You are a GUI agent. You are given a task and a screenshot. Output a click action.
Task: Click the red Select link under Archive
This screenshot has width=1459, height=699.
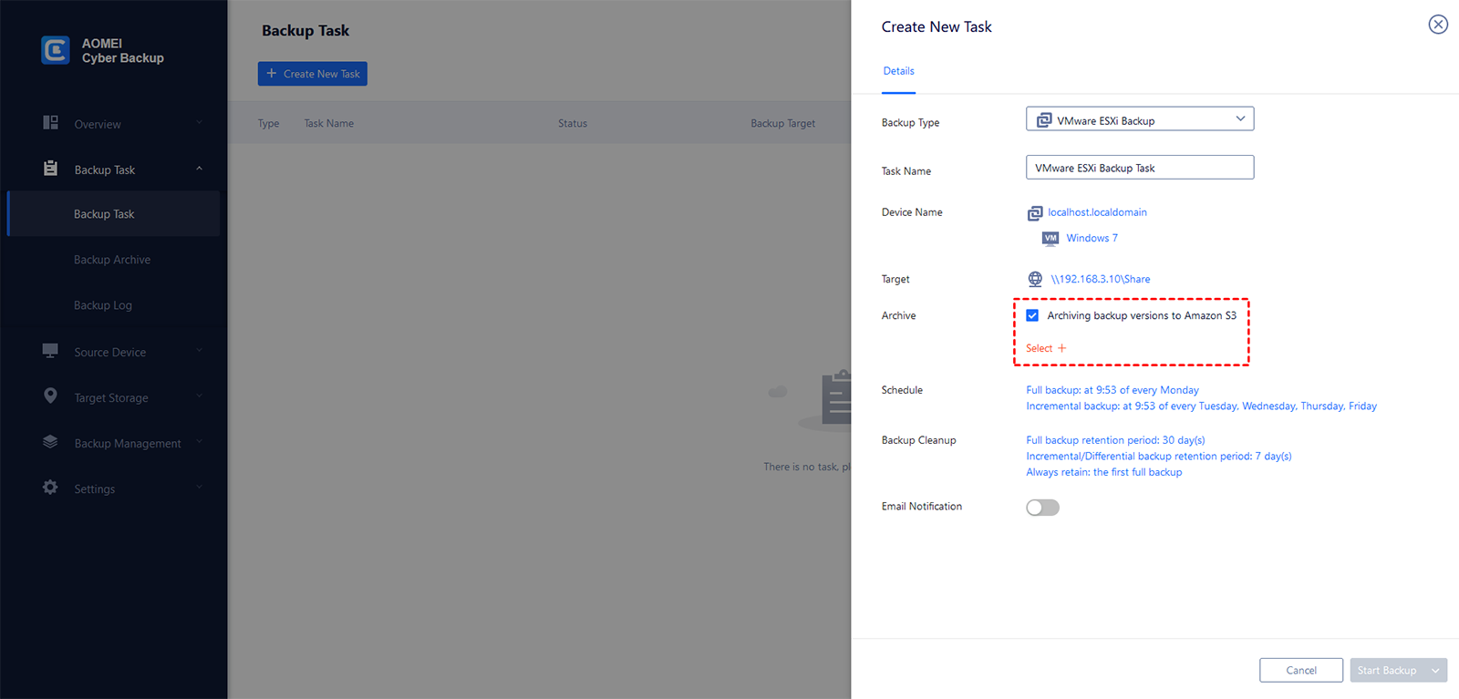pyautogui.click(x=1046, y=348)
